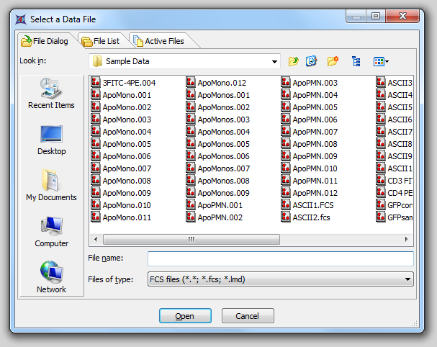This screenshot has width=437, height=347.
Task: Open the Files of type dropdown
Action: 408,279
